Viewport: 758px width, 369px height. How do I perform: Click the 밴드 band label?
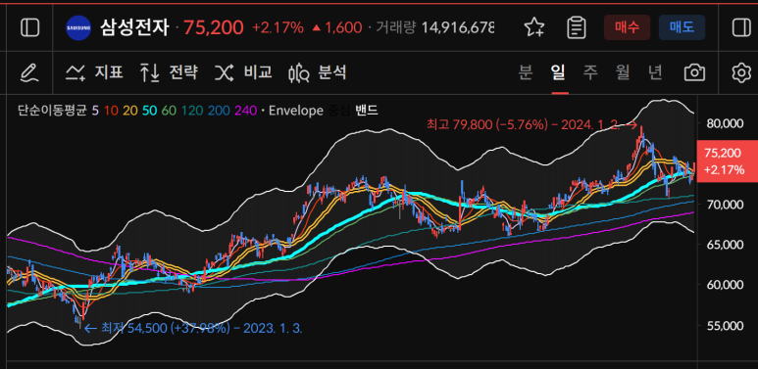point(366,111)
